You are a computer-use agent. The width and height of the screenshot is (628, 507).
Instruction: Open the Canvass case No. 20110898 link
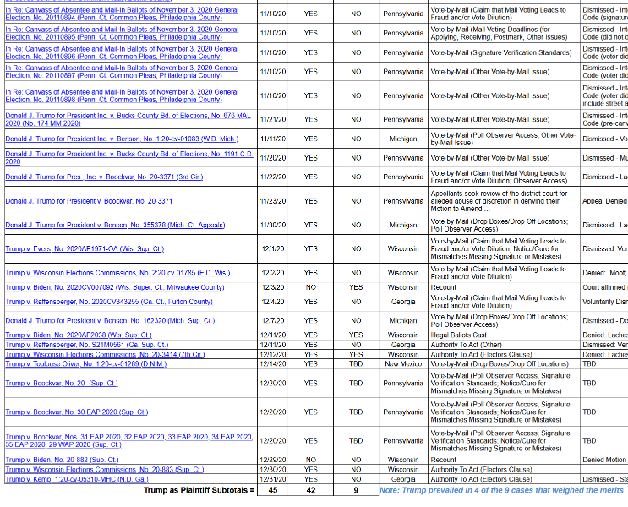coord(122,96)
